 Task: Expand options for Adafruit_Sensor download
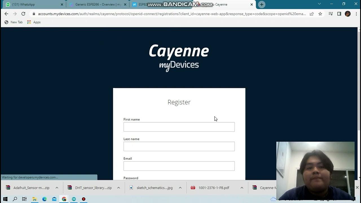[57, 188]
